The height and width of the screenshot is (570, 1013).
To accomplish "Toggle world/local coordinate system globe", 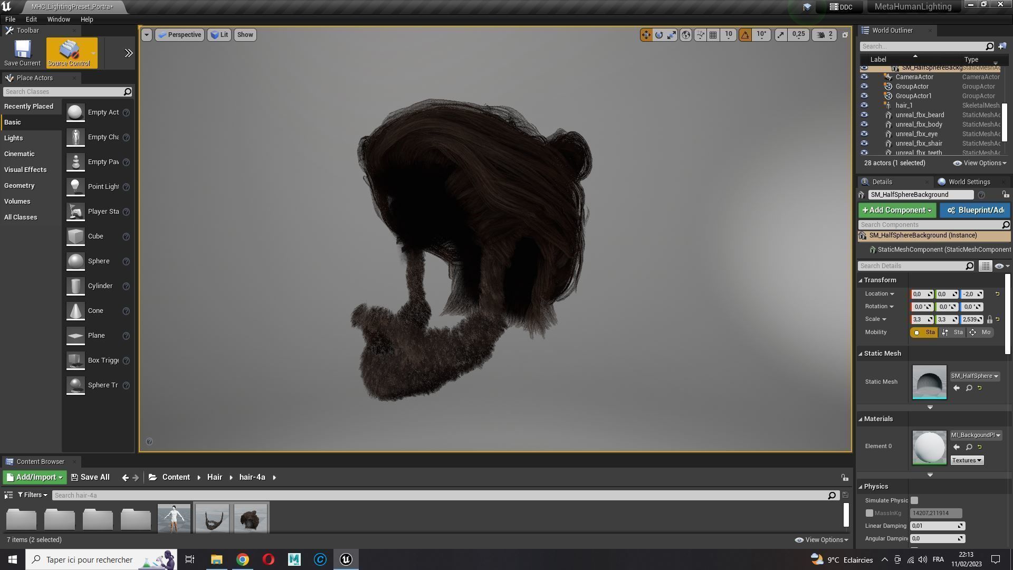I will 686,35.
